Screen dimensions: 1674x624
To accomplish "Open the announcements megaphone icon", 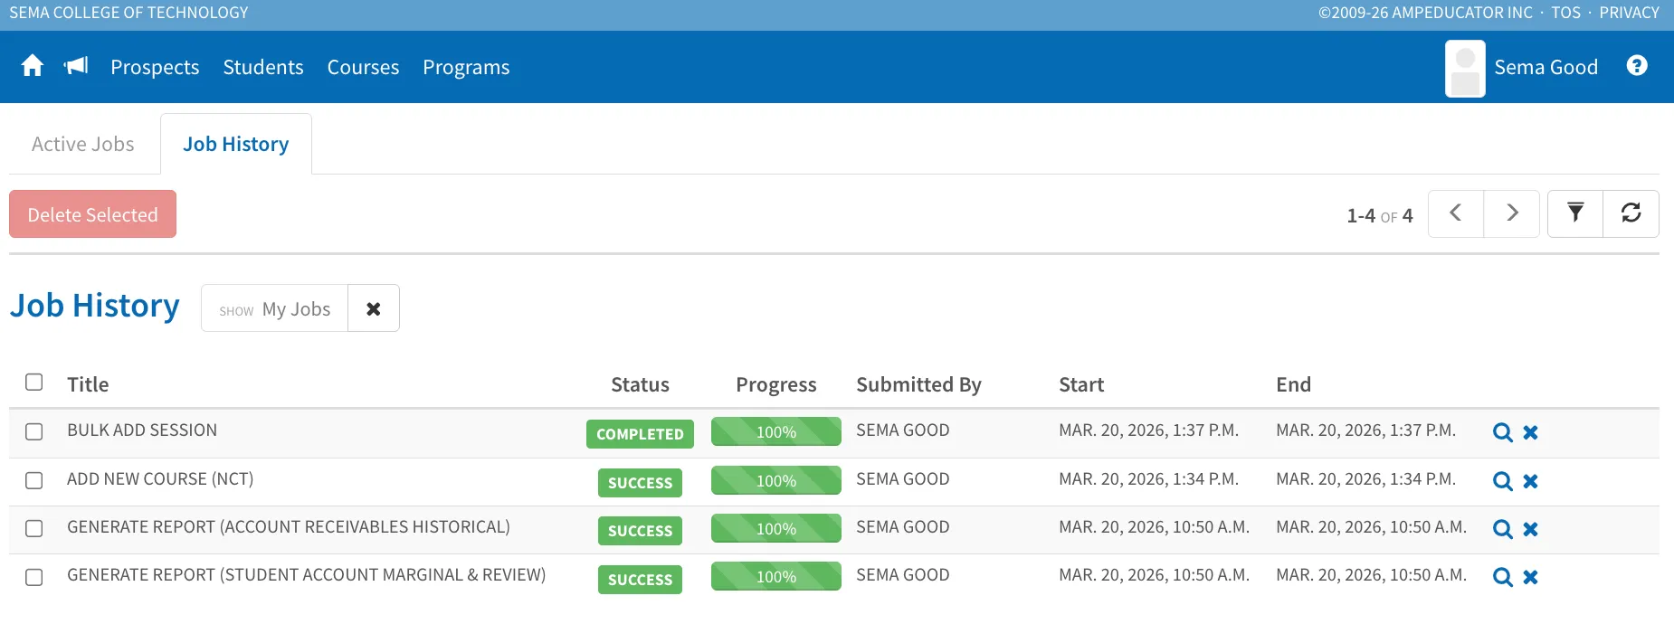I will [76, 66].
